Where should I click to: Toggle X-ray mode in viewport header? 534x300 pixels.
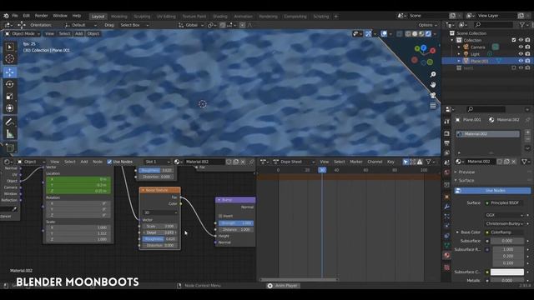click(x=400, y=33)
